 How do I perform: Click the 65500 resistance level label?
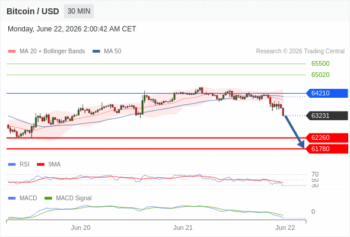(x=320, y=63)
